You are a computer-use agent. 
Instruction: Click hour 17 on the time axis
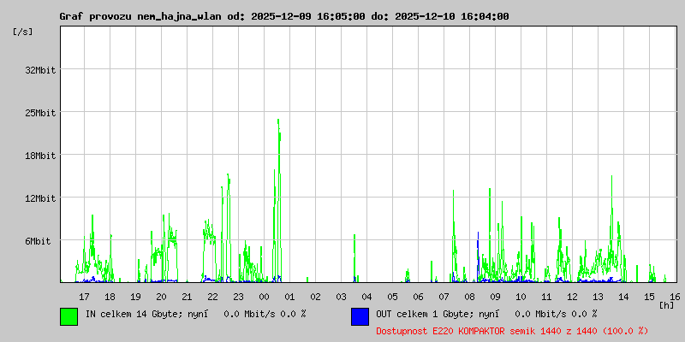tap(84, 296)
